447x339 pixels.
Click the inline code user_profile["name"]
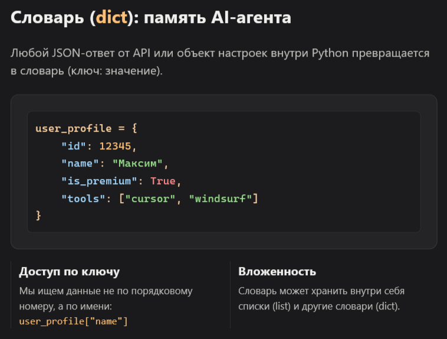click(73, 321)
